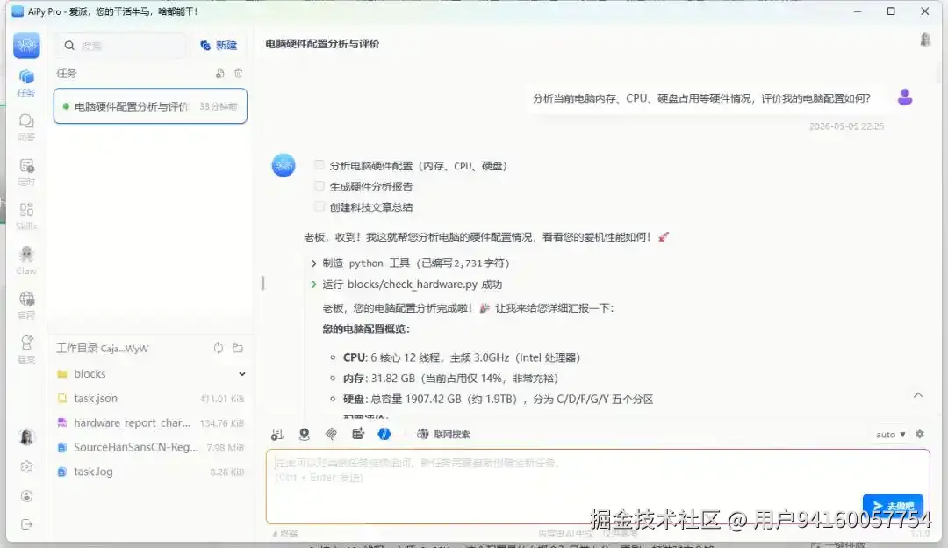Click the logout icon at sidebar bottom
The width and height of the screenshot is (948, 548).
(26, 524)
